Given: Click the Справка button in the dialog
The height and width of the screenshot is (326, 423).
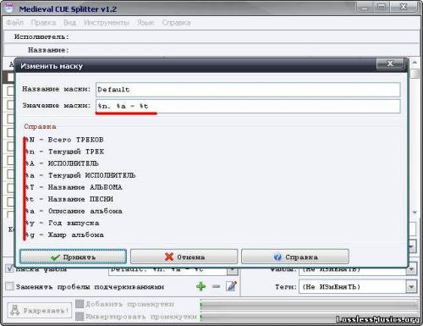Looking at the screenshot, I should [295, 257].
